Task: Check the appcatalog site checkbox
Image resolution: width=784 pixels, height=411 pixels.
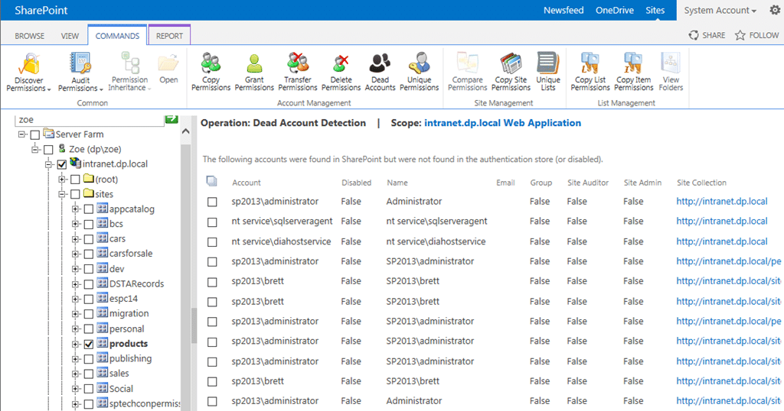Action: (89, 209)
